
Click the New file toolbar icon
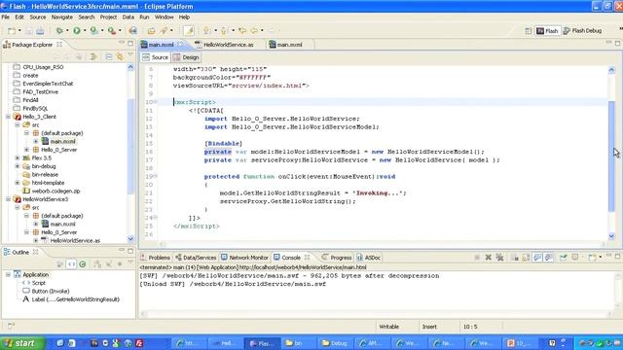pos(12,31)
